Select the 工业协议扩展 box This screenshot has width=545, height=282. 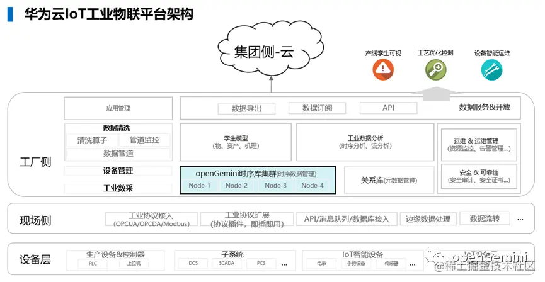pos(247,220)
